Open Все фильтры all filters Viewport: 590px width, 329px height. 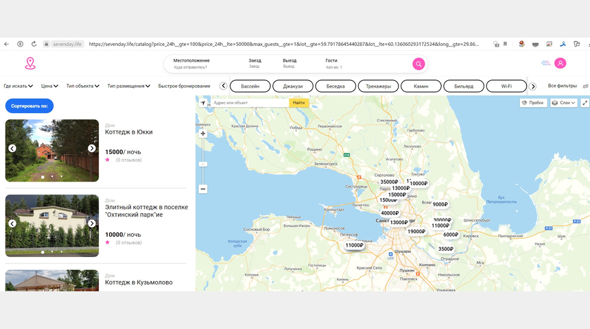pos(562,86)
